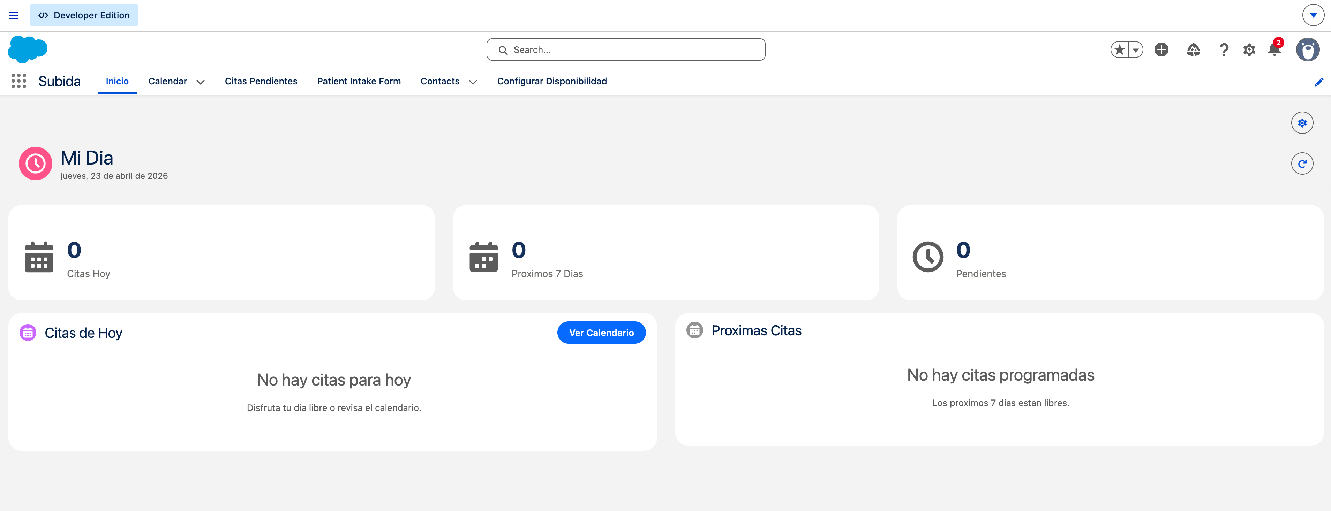Click the 'Pendientes' label

pyautogui.click(x=981, y=274)
